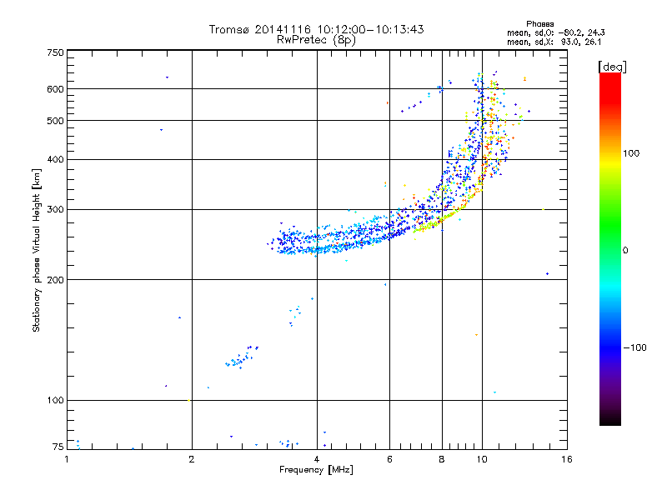
Task: Click the "Stationary phase Virtual Height [km]" axis label
Action: pyautogui.click(x=36, y=251)
